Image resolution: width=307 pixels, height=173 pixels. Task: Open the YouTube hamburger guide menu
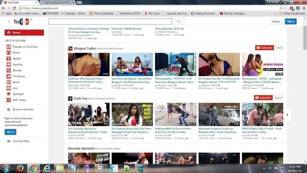point(9,22)
